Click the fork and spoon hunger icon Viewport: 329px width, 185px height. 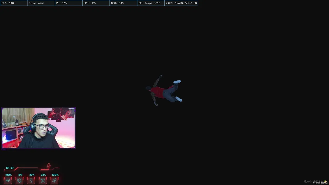[43, 181]
